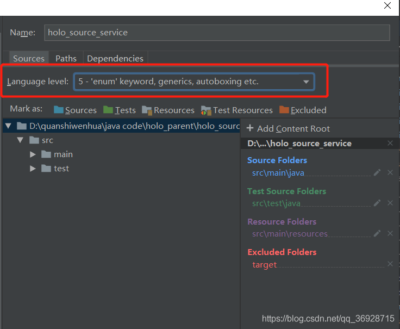This screenshot has height=329, width=400.
Task: Click the D:\...\holo_source_service root header
Action: pos(299,144)
